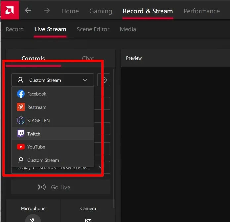Click the Preview heading text

pyautogui.click(x=134, y=58)
